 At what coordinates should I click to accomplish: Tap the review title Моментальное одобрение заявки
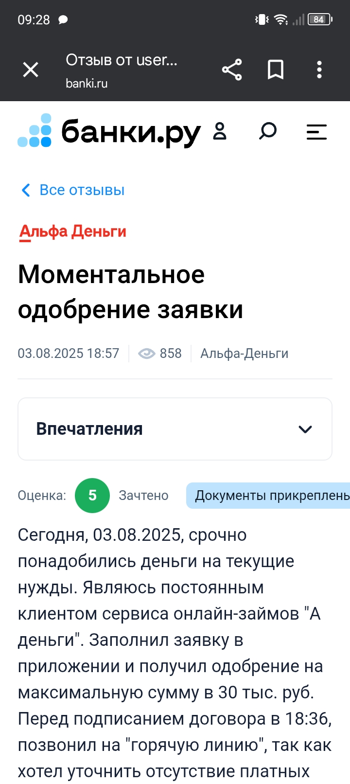(x=130, y=292)
